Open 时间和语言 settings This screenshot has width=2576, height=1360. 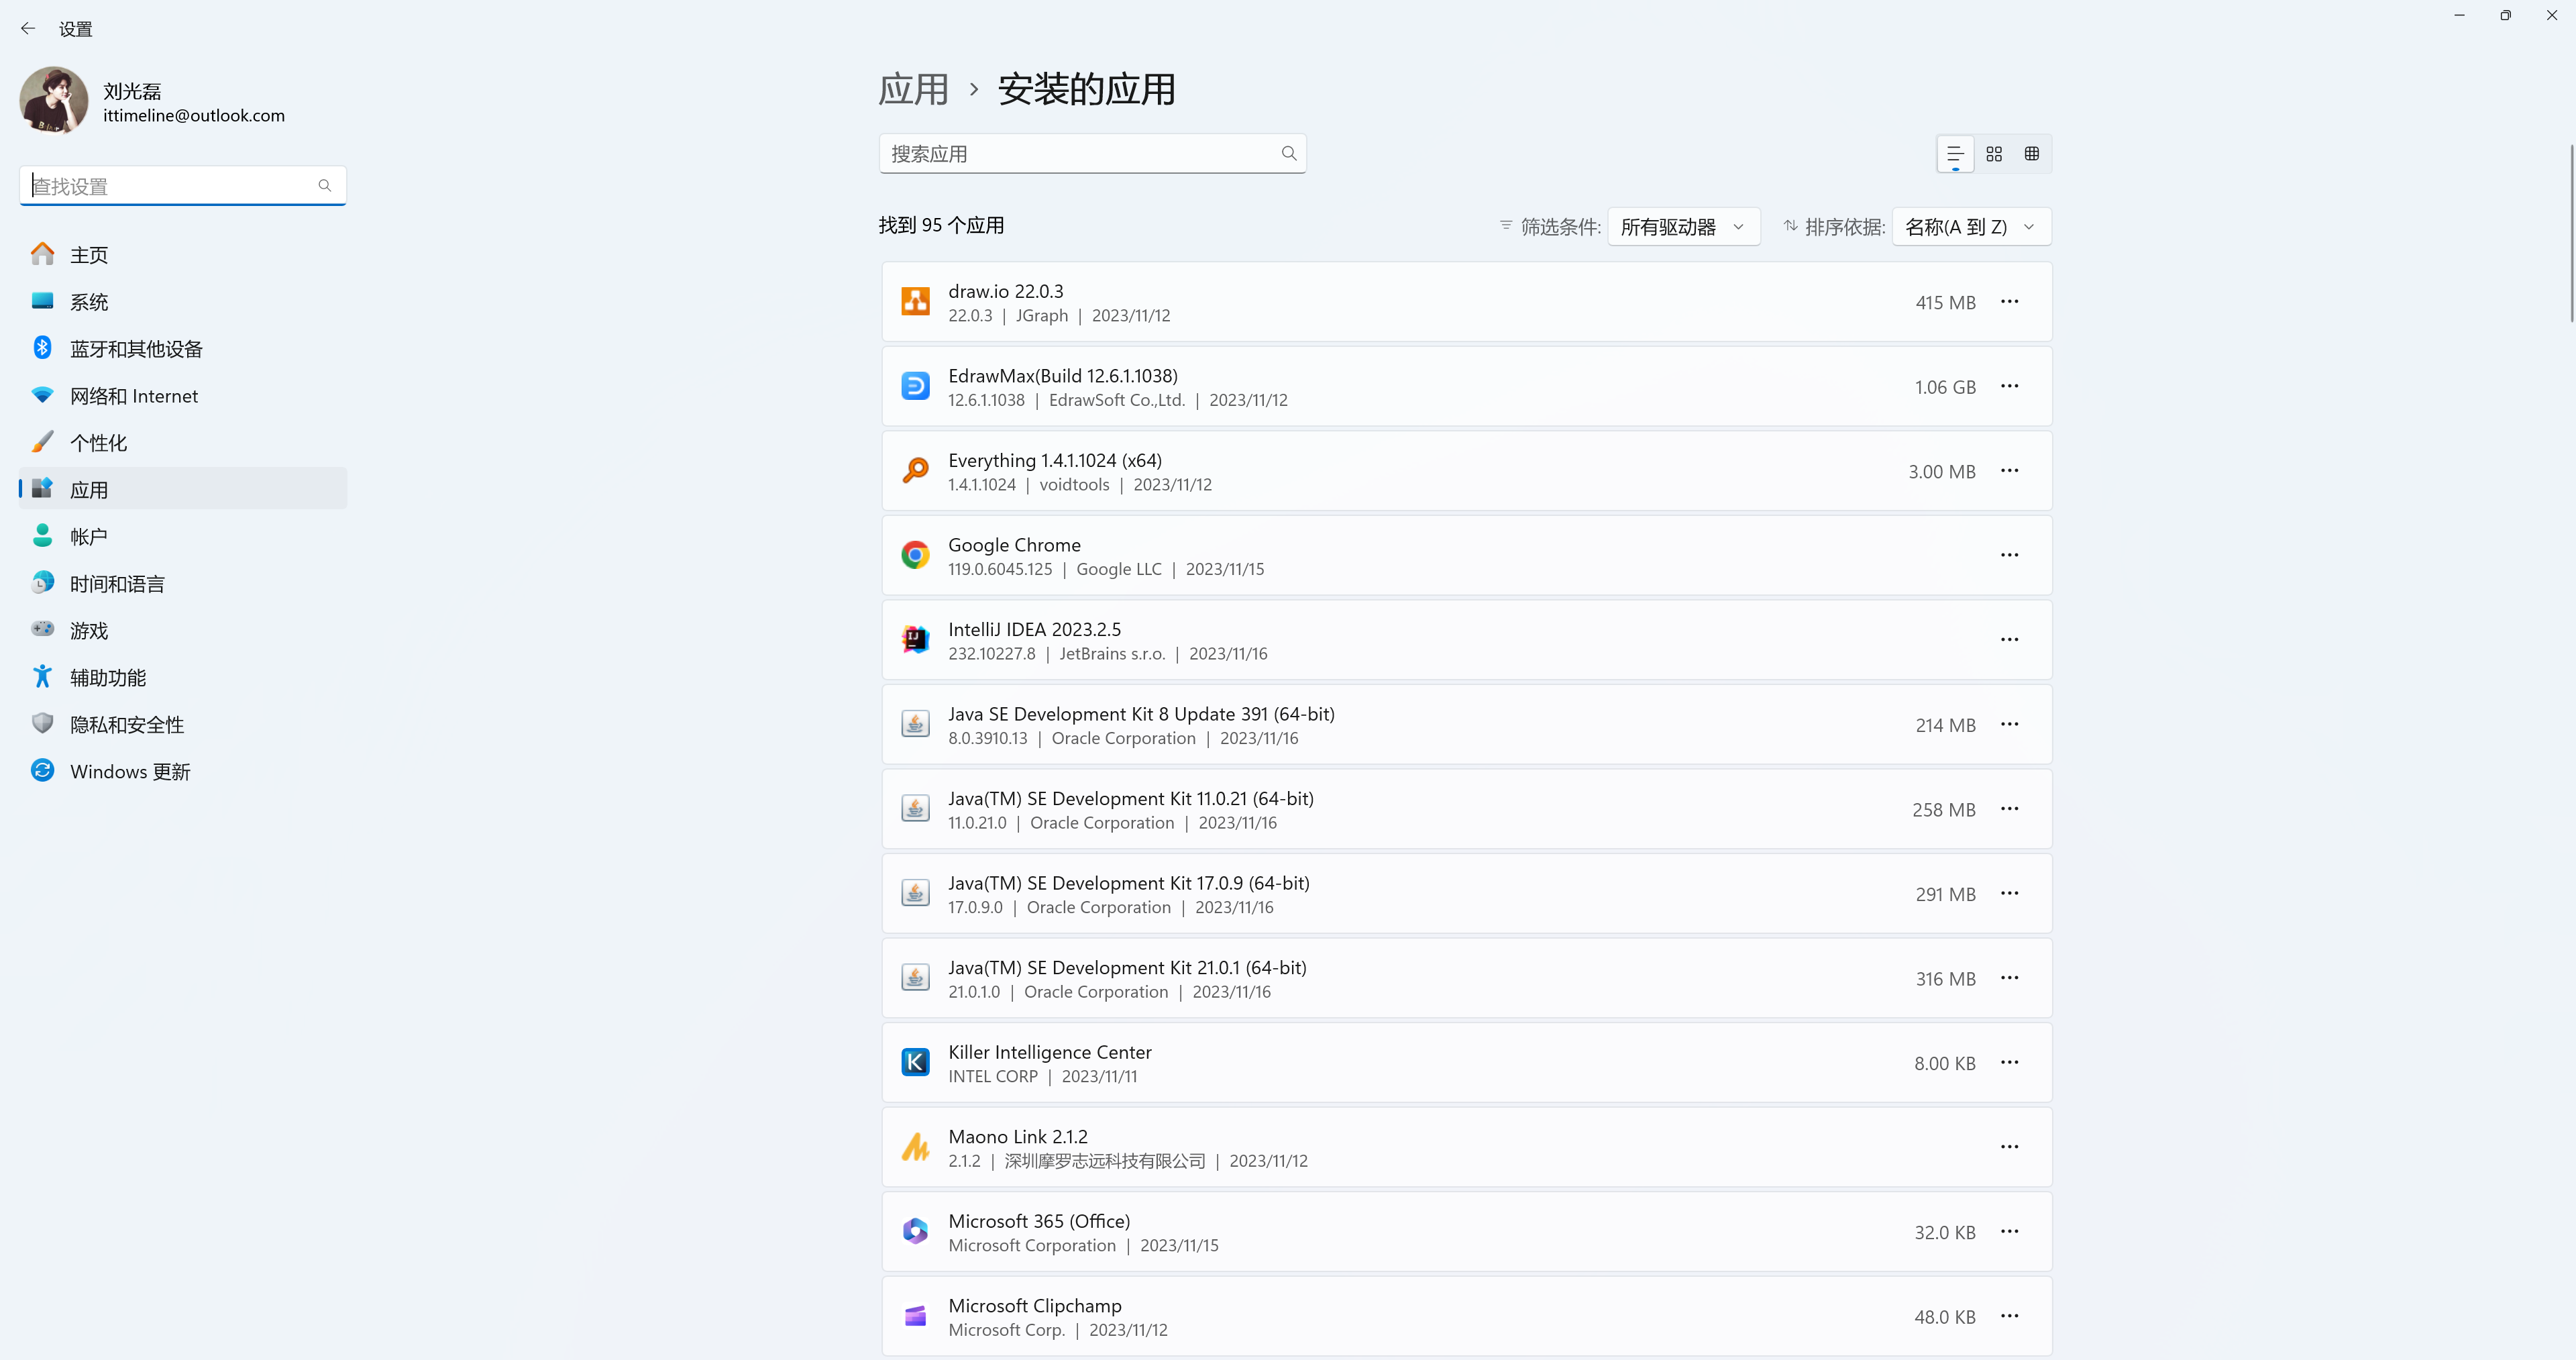pyautogui.click(x=183, y=583)
